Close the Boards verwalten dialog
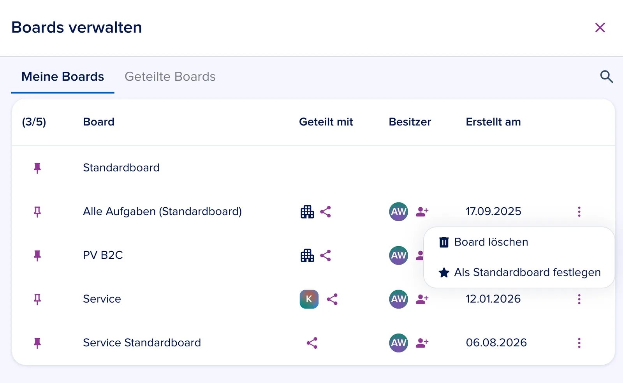The height and width of the screenshot is (383, 623). [x=600, y=28]
